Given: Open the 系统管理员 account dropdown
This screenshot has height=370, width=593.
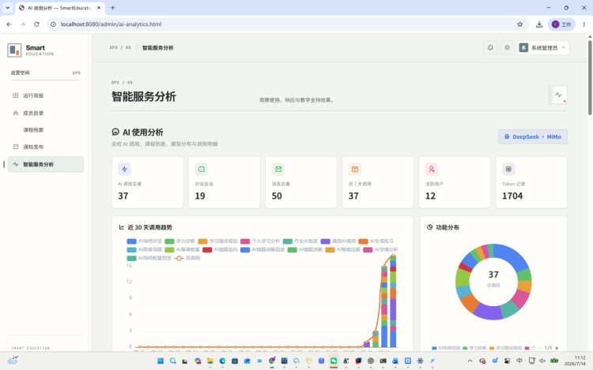Looking at the screenshot, I should click(543, 48).
